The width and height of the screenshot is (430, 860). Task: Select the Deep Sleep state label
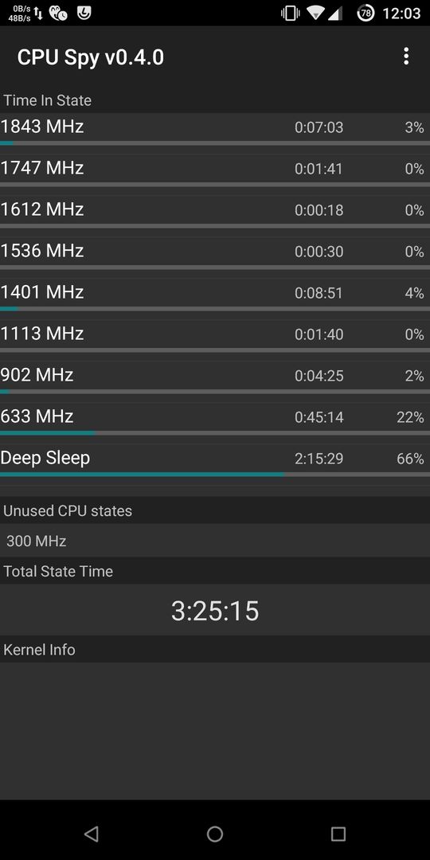coord(45,457)
